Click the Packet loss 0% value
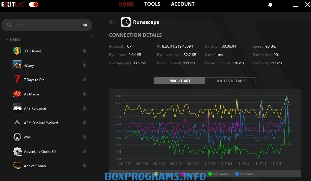Screen dimensions: 311x181 click(276, 55)
